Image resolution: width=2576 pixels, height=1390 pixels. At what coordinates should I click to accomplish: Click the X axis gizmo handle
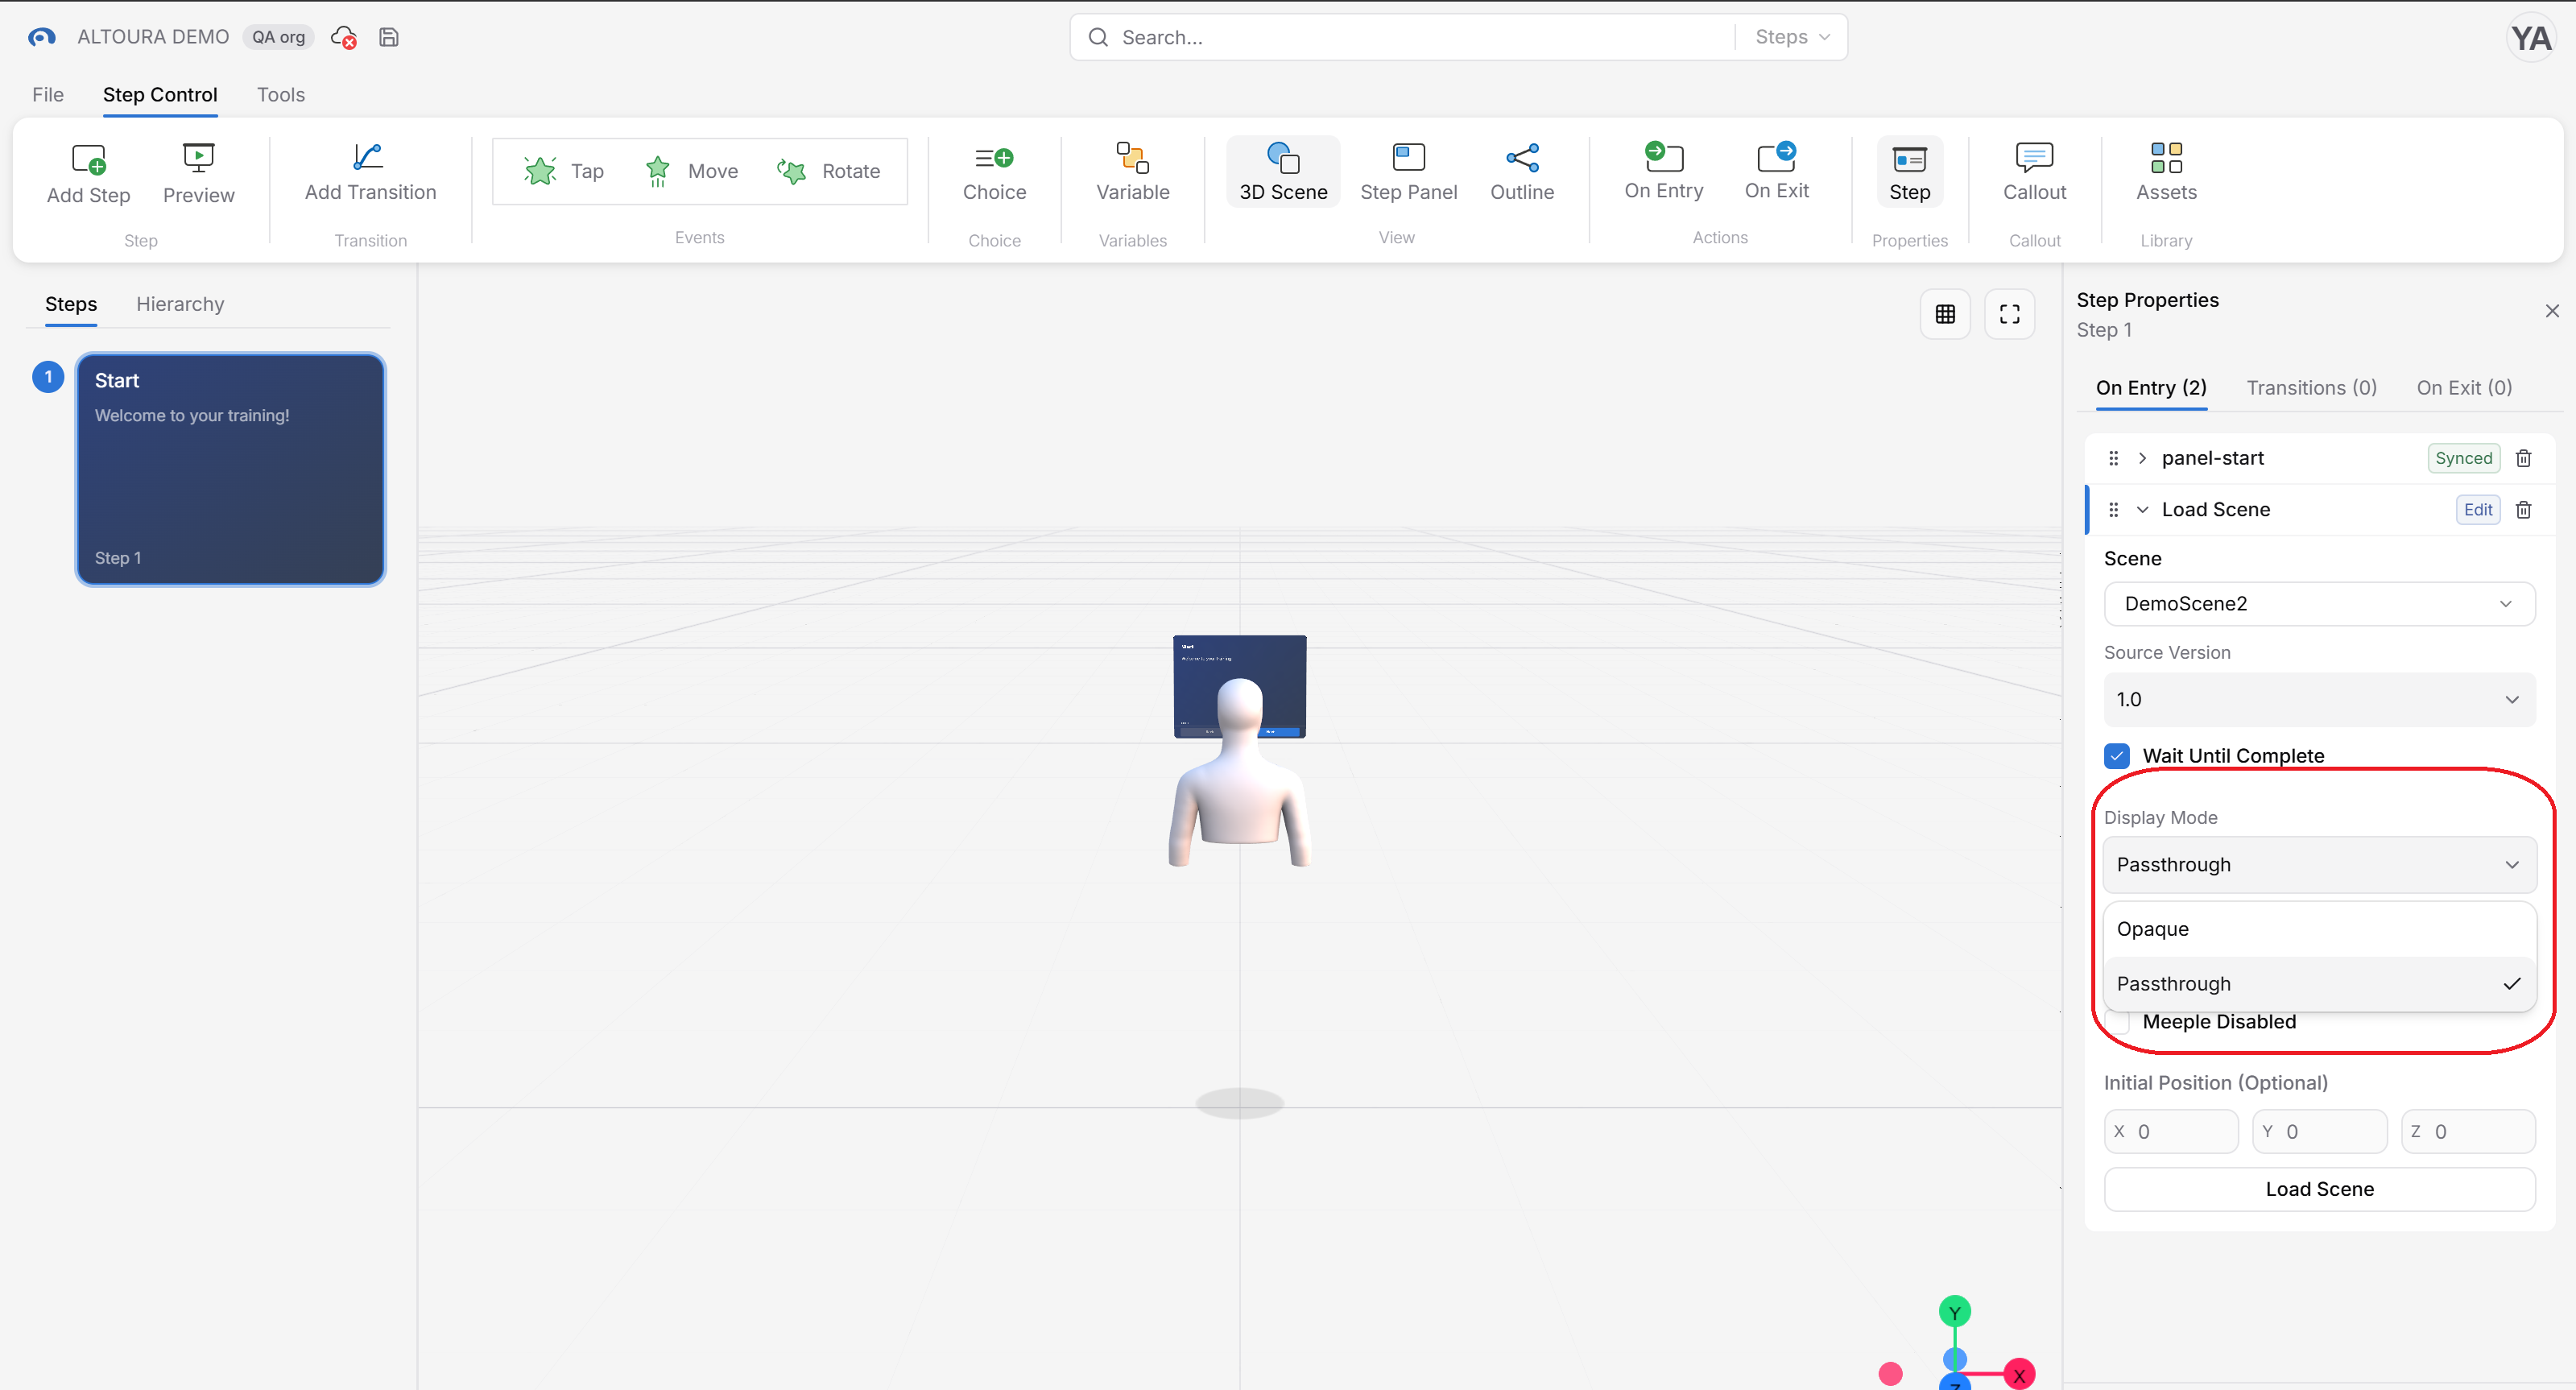(2019, 1375)
